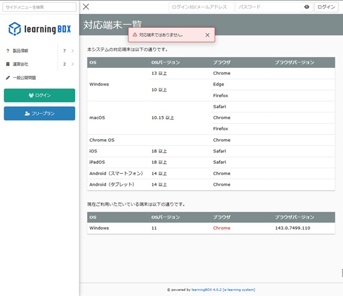This screenshot has width=343, height=296.
Task: Open the 運営会社 sidebar menu
Action: coord(21,64)
